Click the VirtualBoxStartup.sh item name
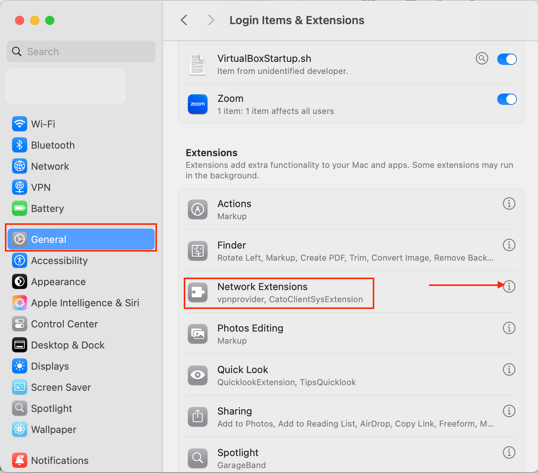The image size is (538, 473). (264, 58)
